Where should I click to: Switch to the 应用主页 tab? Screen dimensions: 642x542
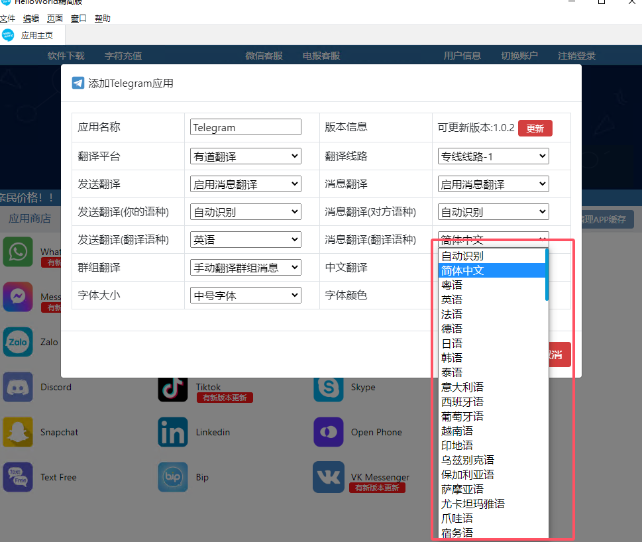[36, 36]
